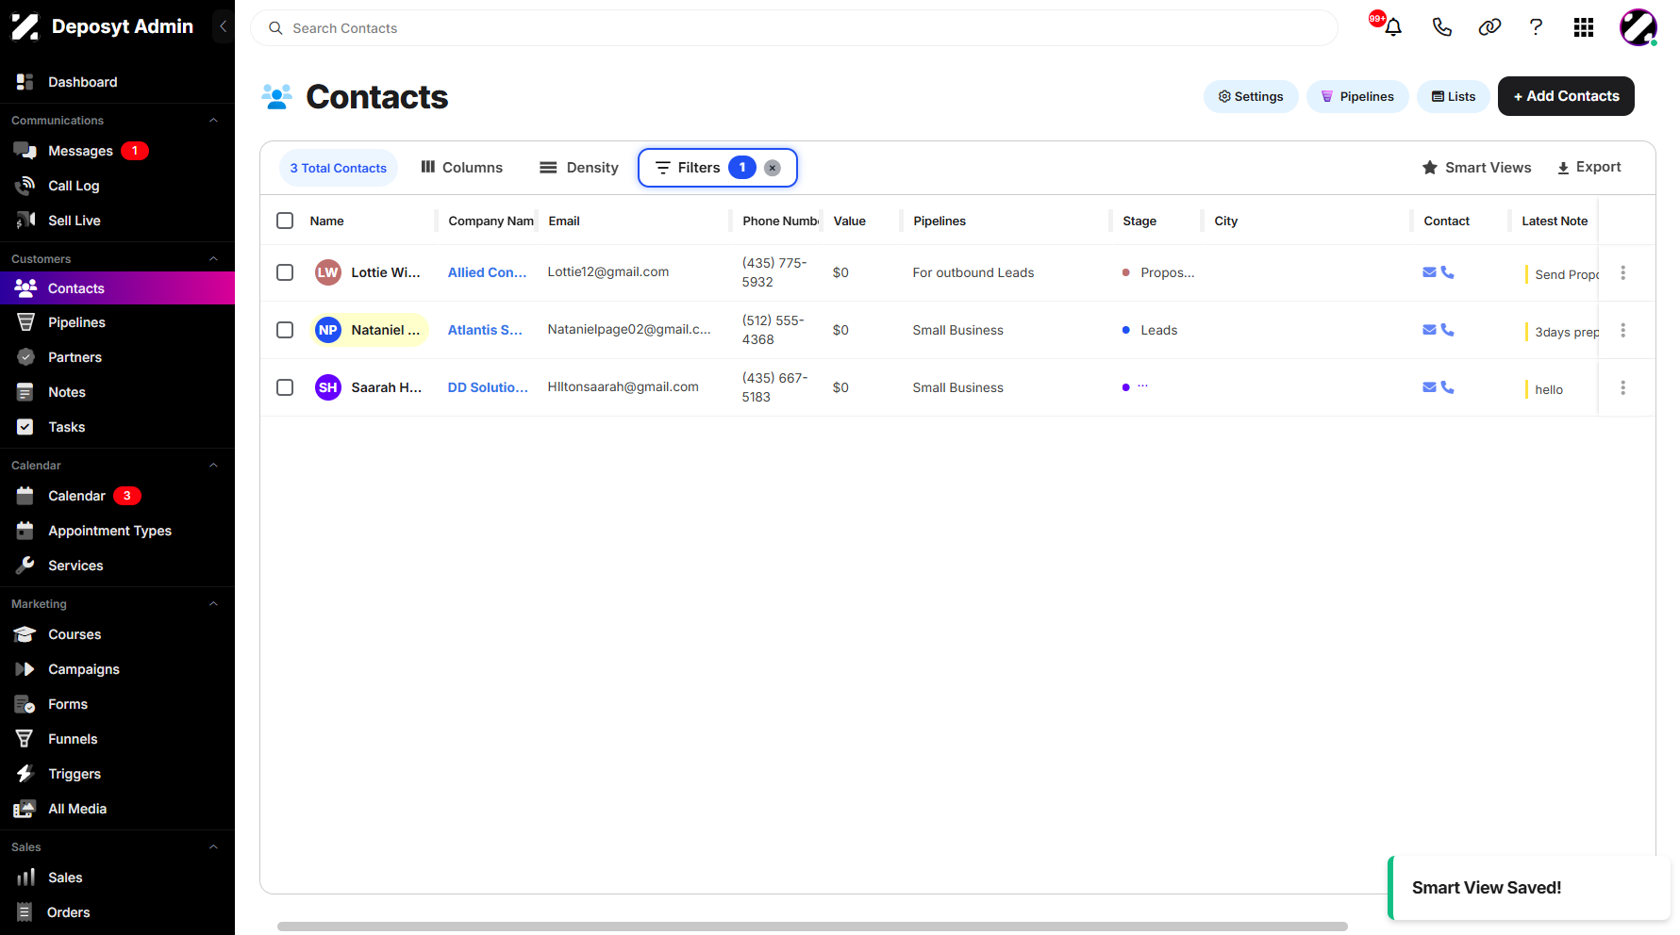This screenshot has width=1680, height=935.
Task: Select all contacts with header checkbox
Action: [x=285, y=221]
